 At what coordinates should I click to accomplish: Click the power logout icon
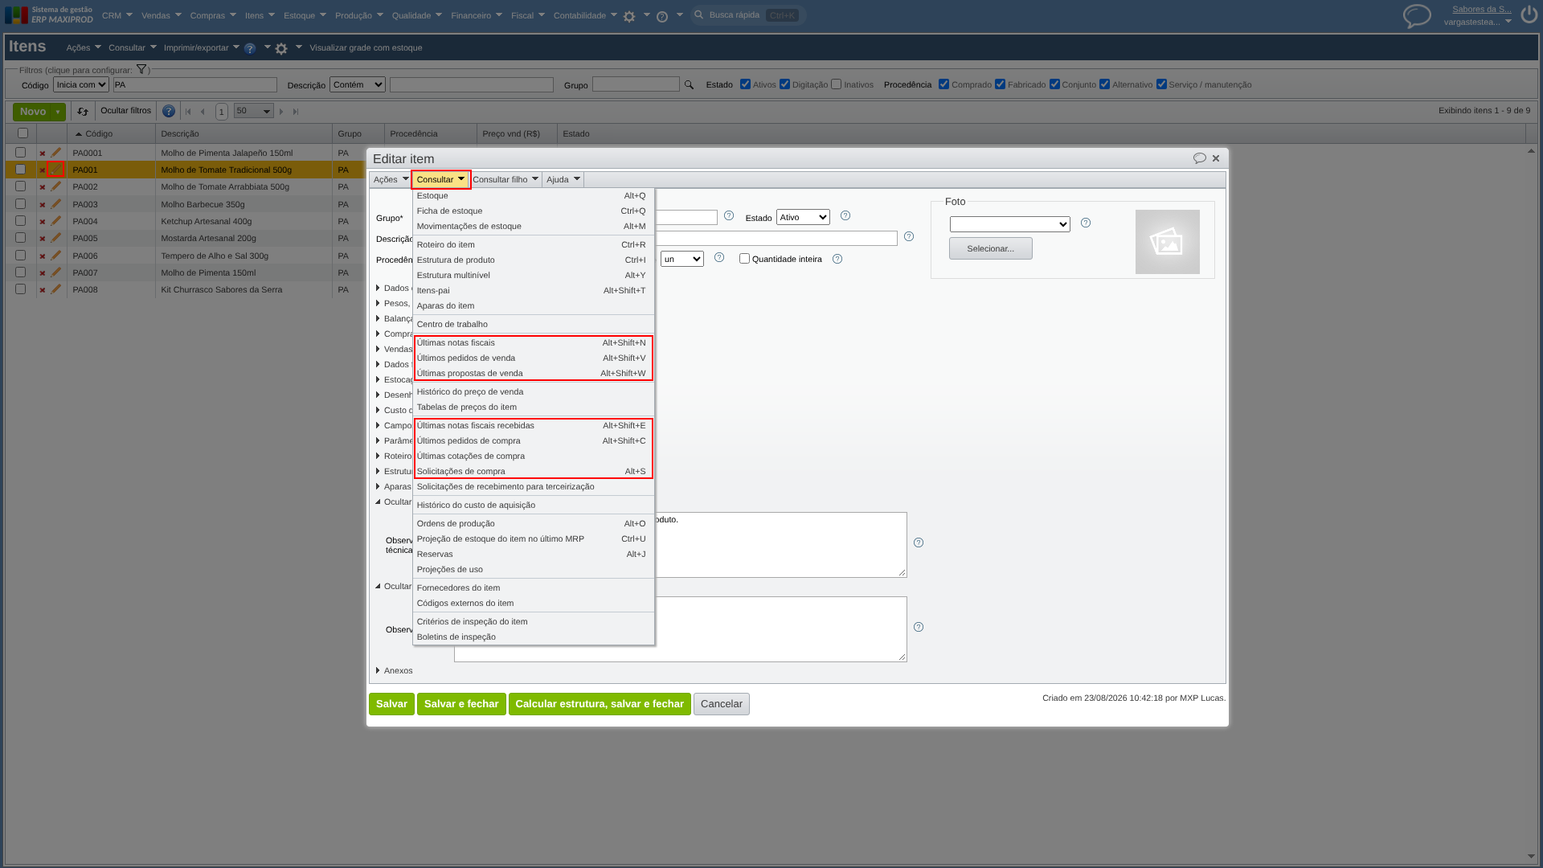(x=1529, y=15)
